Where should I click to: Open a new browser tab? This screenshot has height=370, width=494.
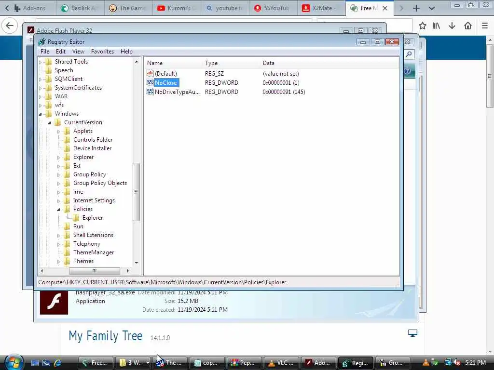pyautogui.click(x=416, y=8)
